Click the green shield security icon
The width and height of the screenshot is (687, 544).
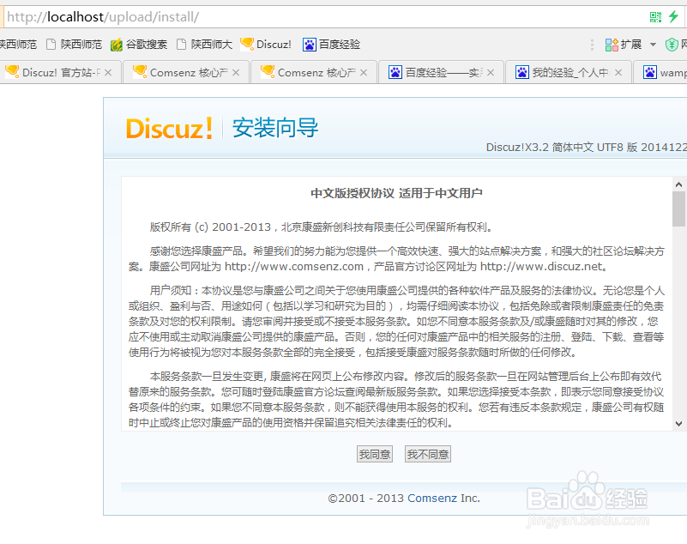pos(671,45)
